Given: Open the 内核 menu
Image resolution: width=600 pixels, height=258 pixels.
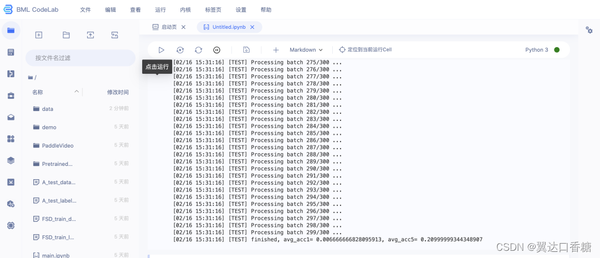Looking at the screenshot, I should point(186,10).
